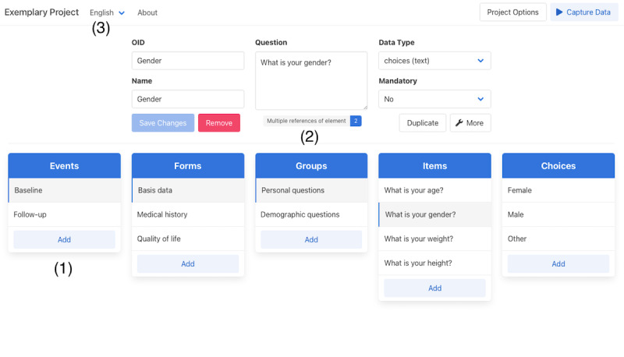624x357 pixels.
Task: Click Save Changes button
Action: tap(163, 123)
